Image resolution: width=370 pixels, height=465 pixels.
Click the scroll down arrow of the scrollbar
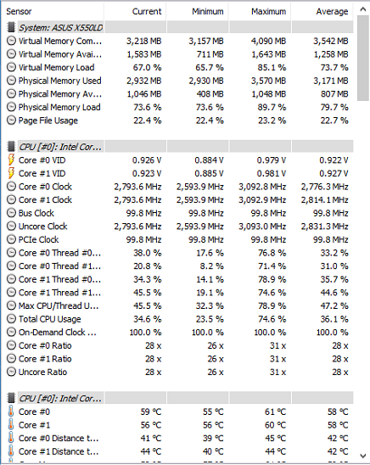[x=363, y=455]
